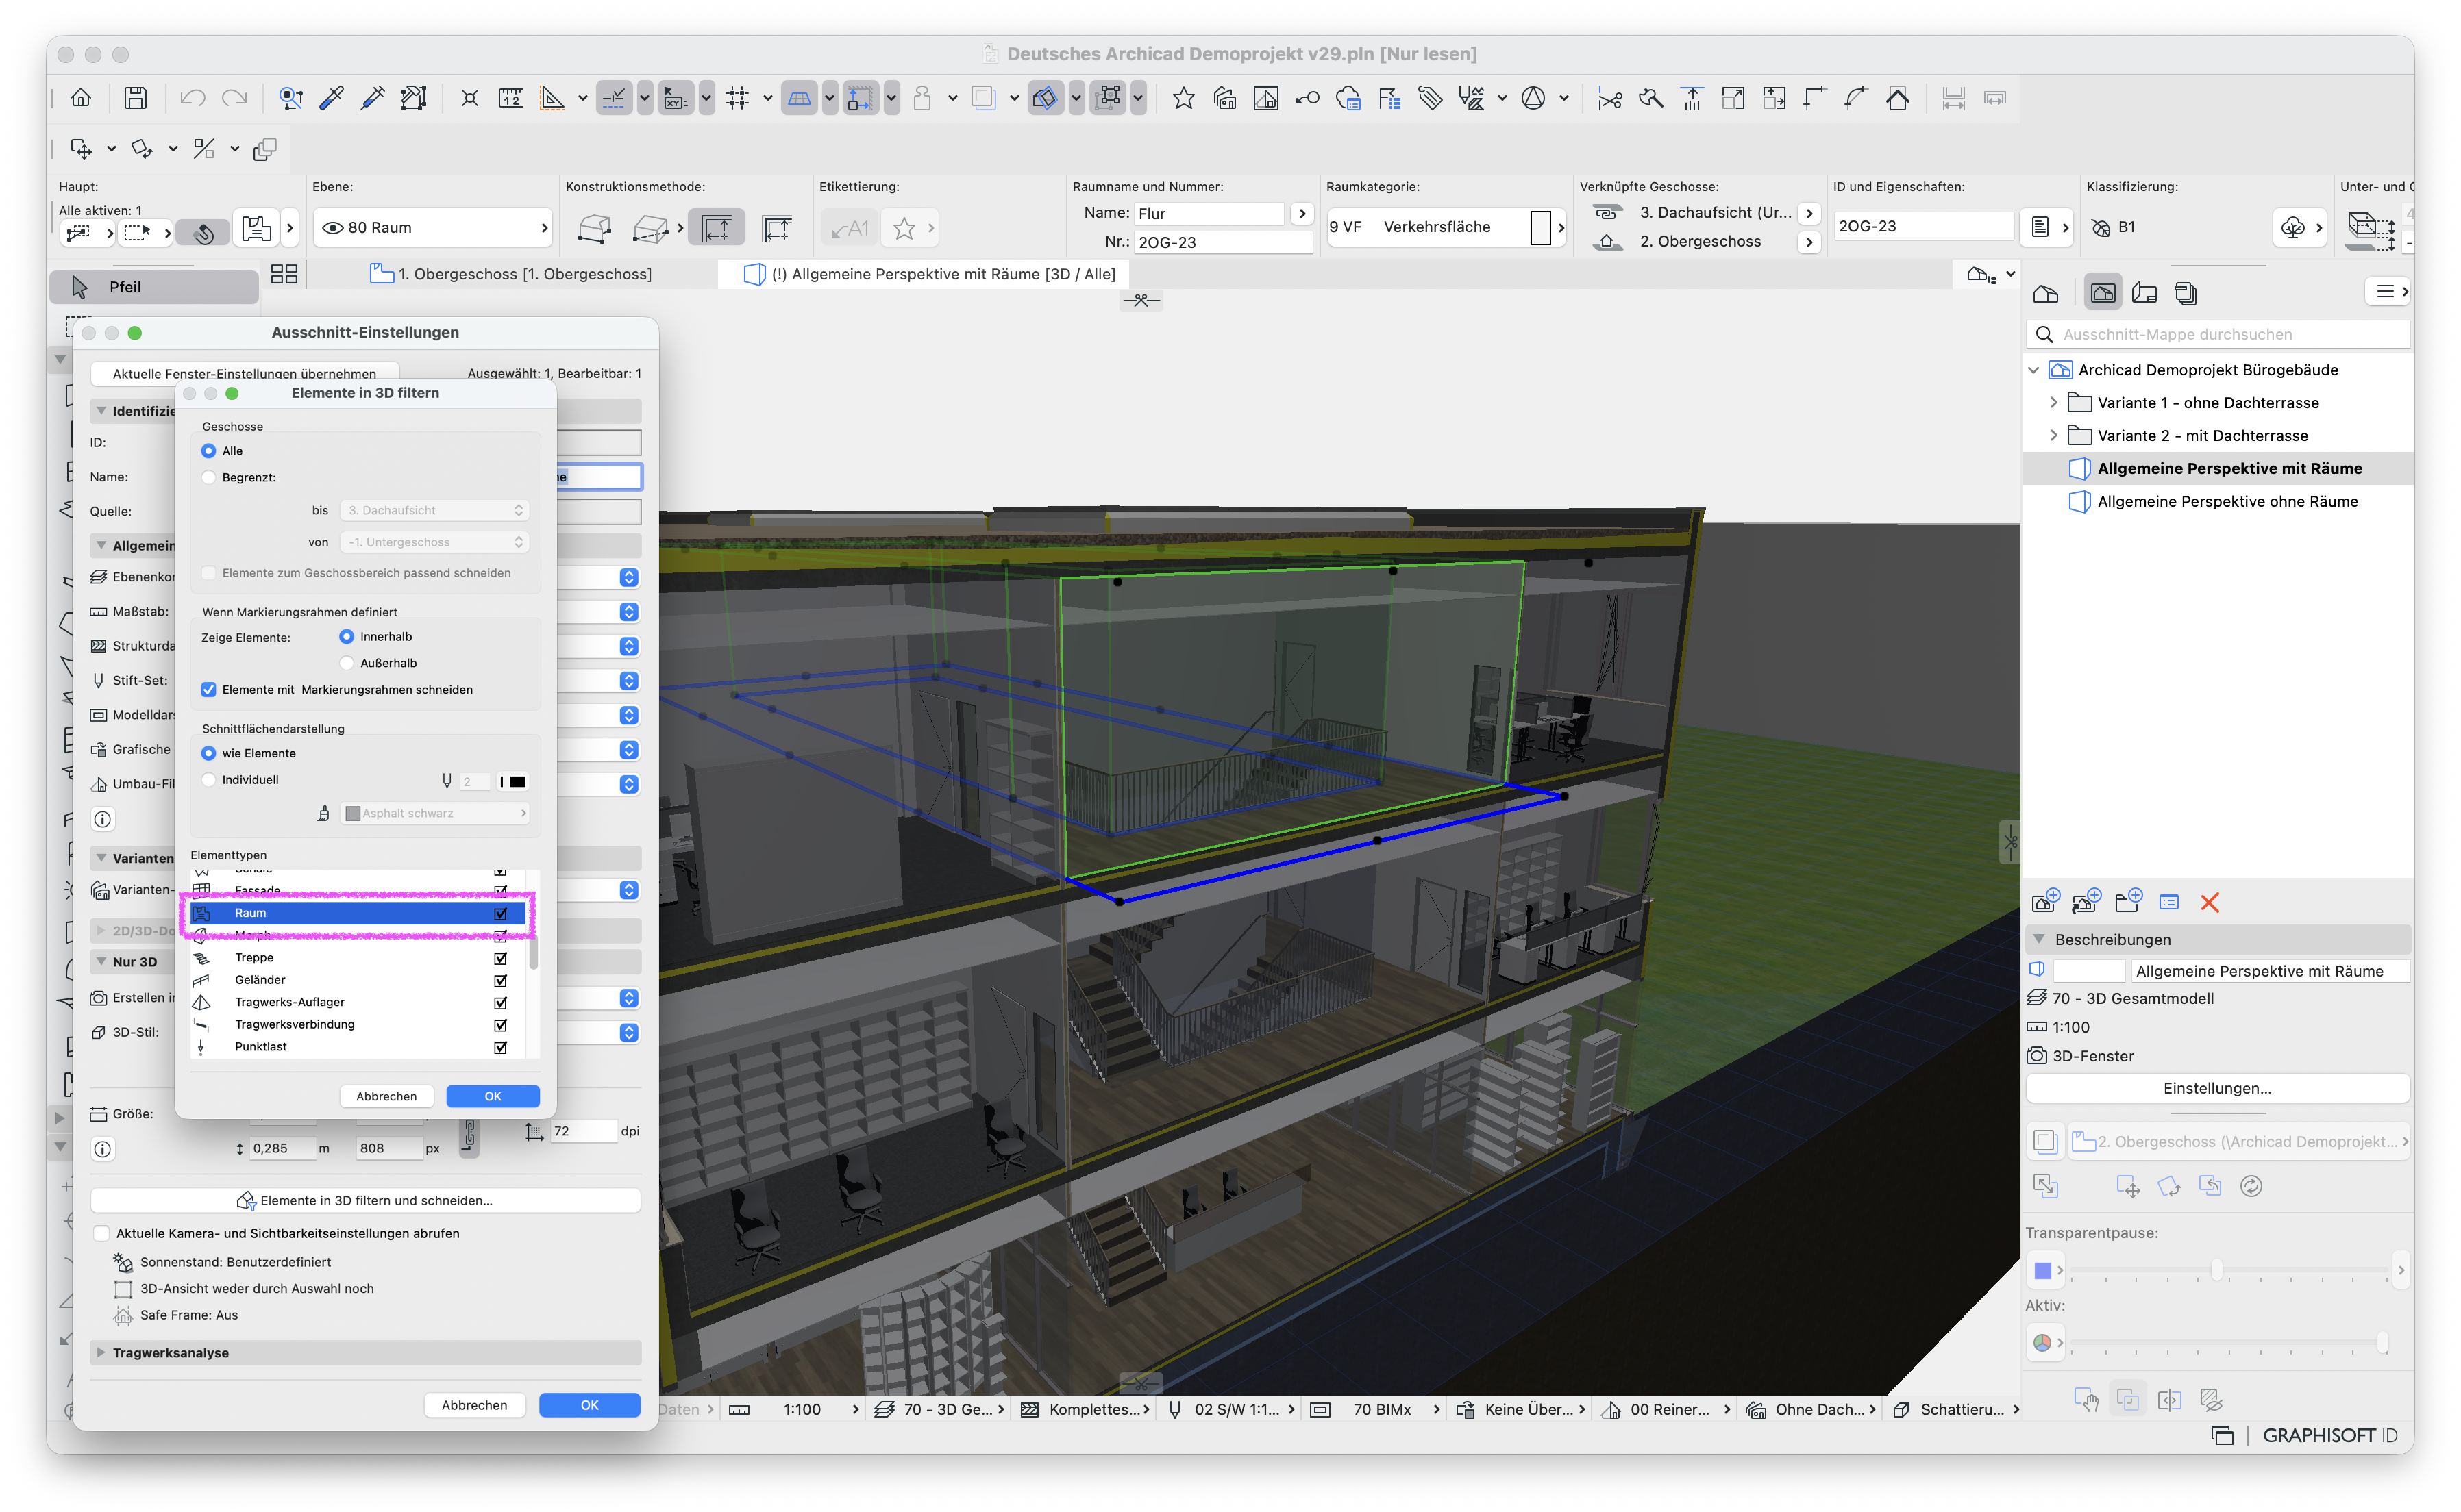Expand Variante 1 - ohne Dachterrasse folder

pos(2053,403)
